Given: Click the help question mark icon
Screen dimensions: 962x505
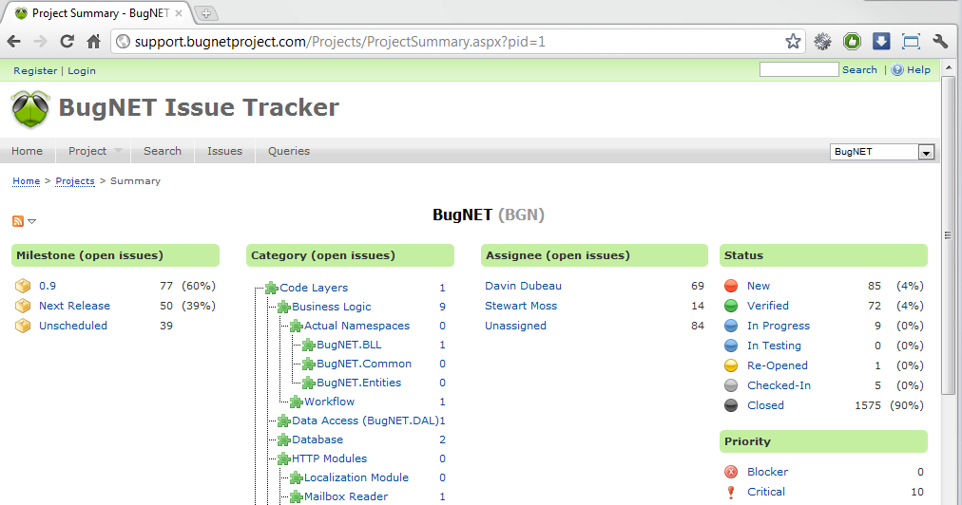Looking at the screenshot, I should 897,70.
